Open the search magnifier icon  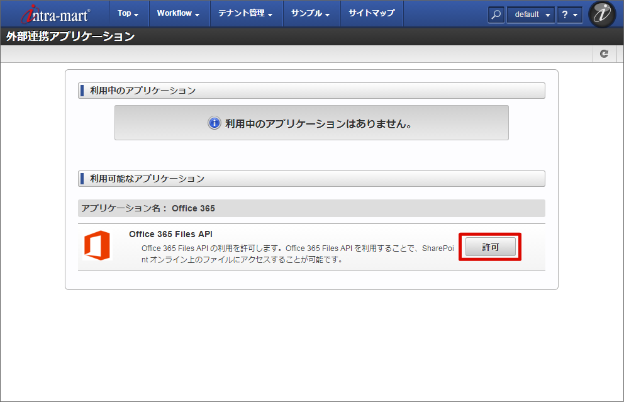tap(496, 14)
